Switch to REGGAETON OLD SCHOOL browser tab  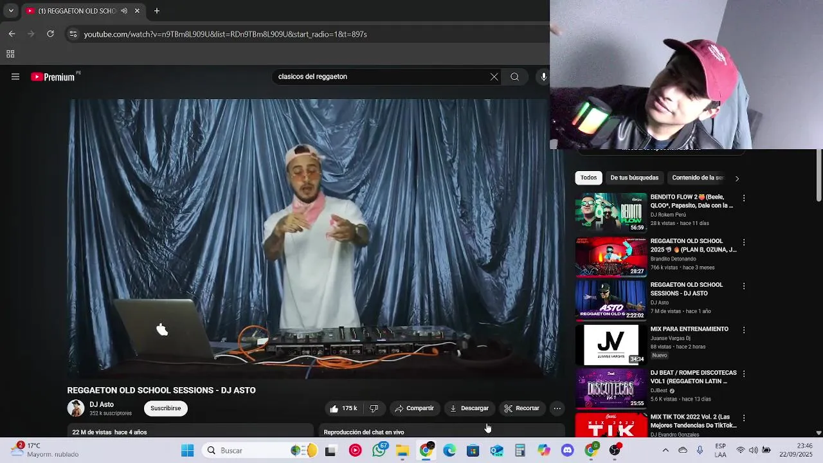77,11
